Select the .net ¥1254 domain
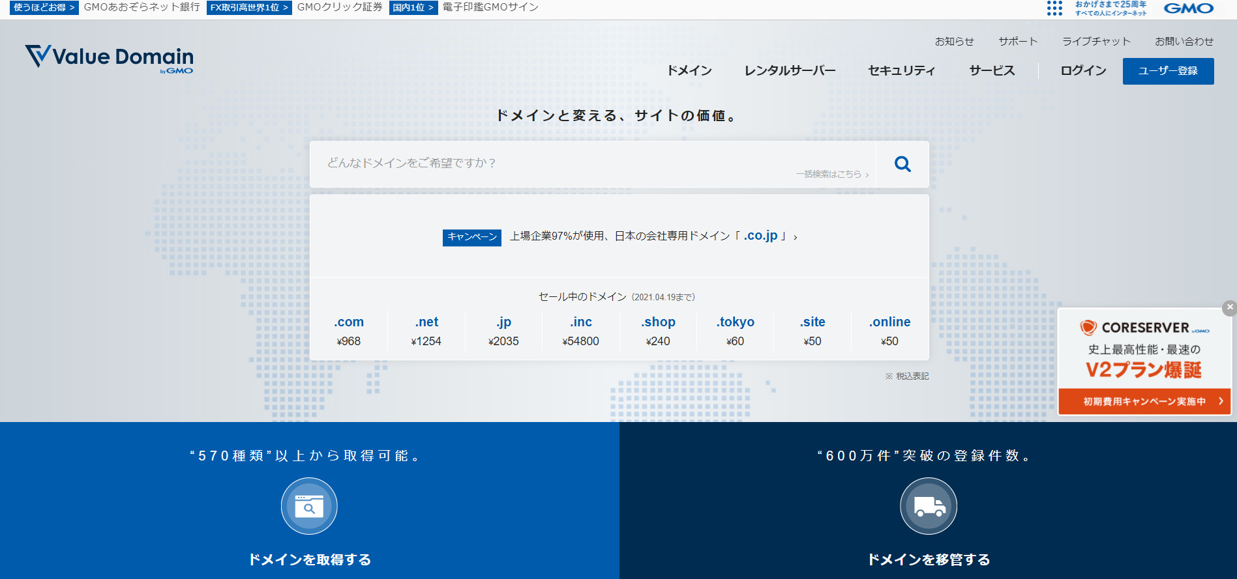Image resolution: width=1237 pixels, height=579 pixels. pyautogui.click(x=426, y=331)
